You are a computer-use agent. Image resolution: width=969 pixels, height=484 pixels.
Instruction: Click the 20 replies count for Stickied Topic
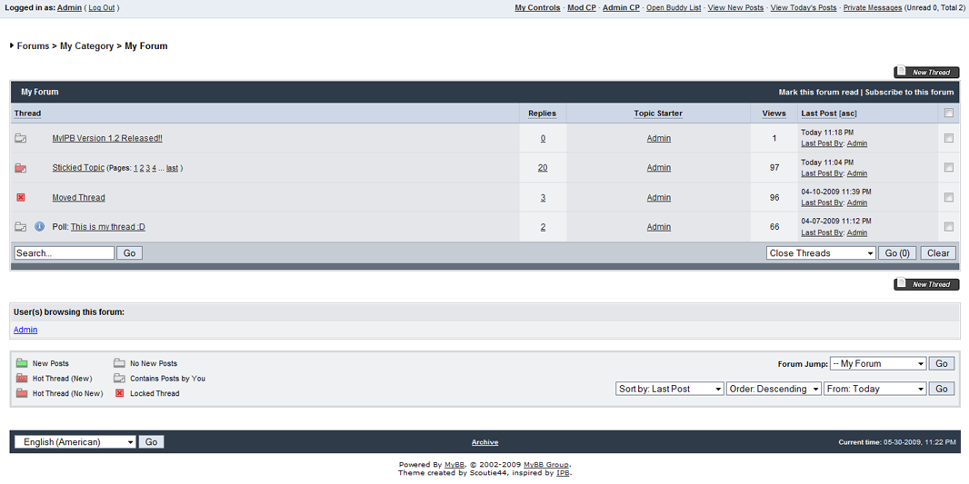543,167
